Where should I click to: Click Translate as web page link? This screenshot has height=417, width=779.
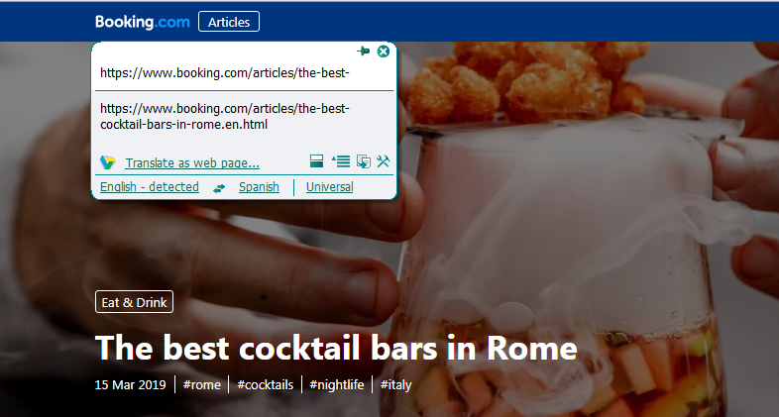[x=192, y=162]
